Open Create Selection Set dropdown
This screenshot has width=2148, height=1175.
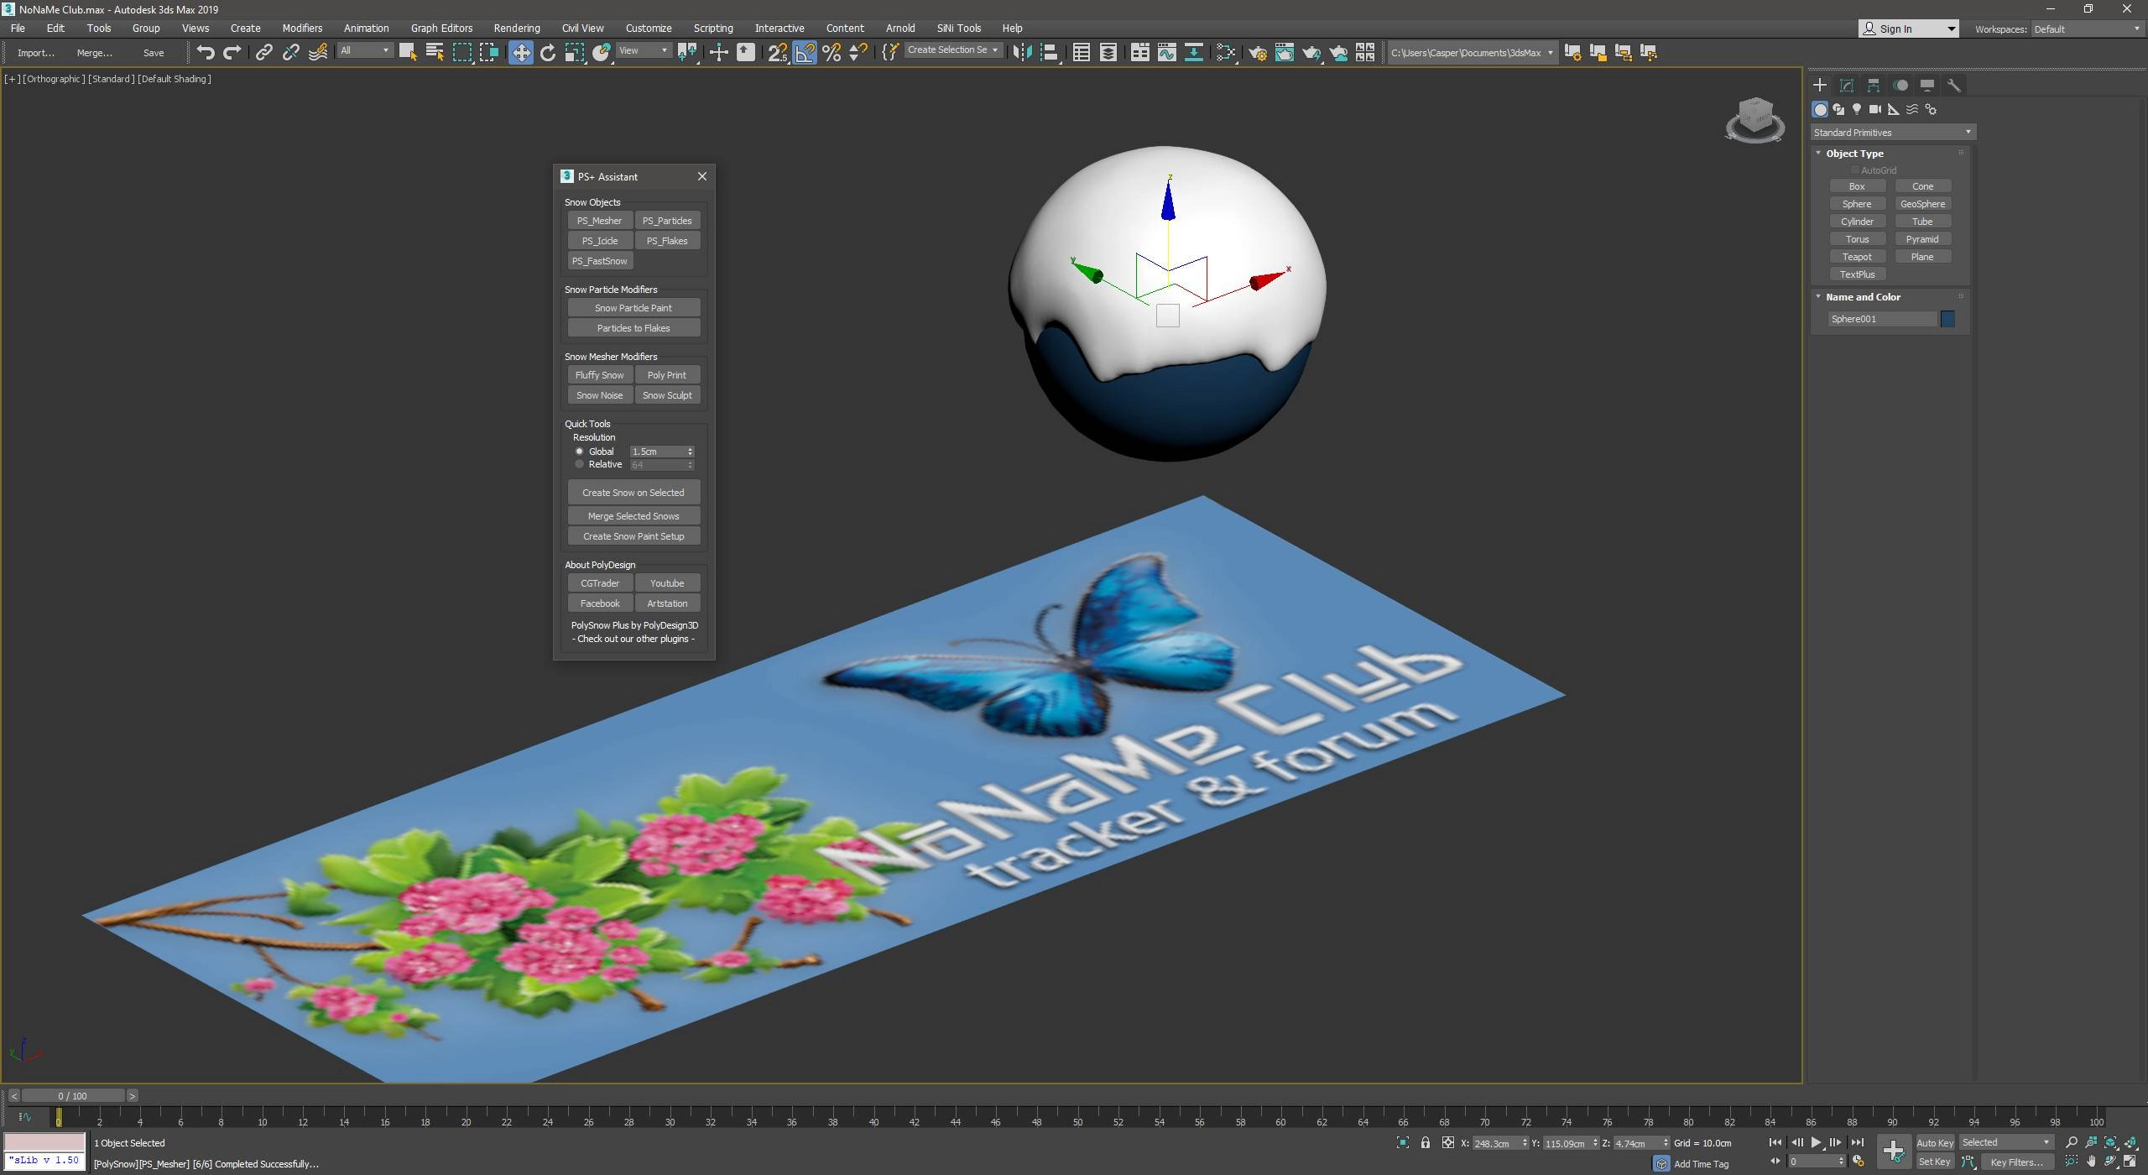tap(952, 50)
